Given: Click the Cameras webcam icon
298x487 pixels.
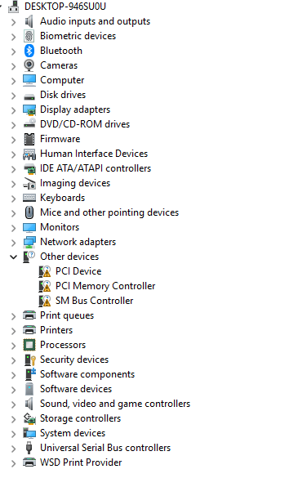Looking at the screenshot, I should point(29,65).
